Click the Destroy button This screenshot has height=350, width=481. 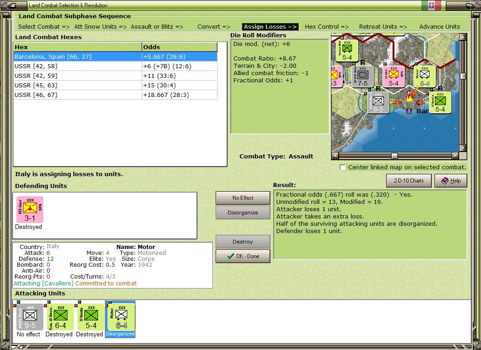(x=243, y=242)
